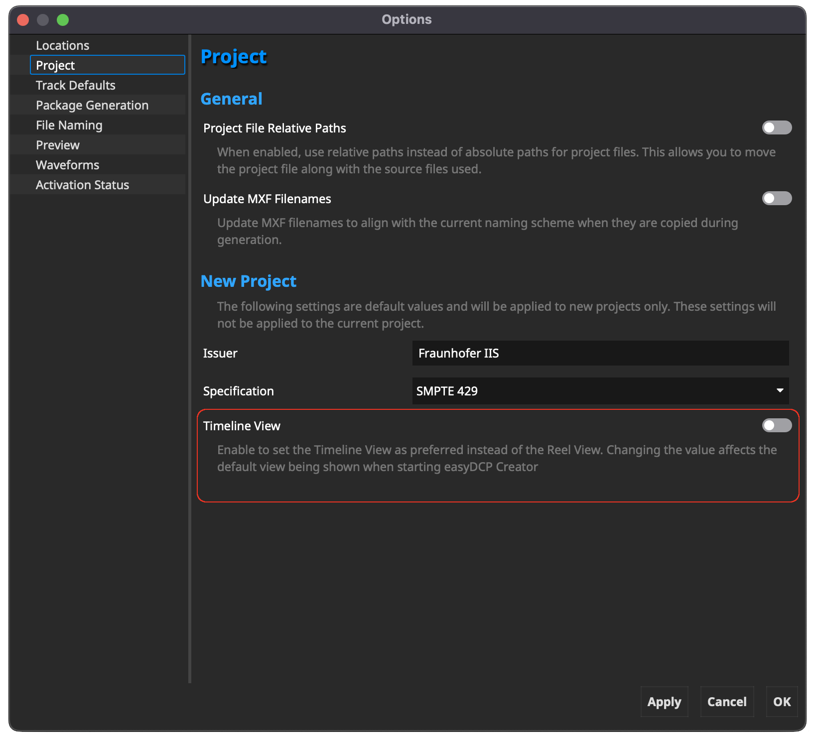
Task: Apply the changed settings
Action: click(x=664, y=702)
